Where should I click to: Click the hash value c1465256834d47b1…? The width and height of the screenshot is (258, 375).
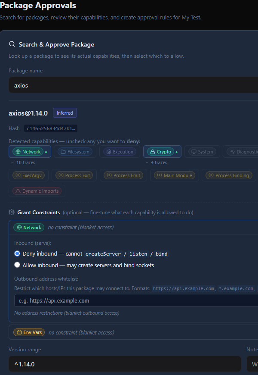coord(51,128)
